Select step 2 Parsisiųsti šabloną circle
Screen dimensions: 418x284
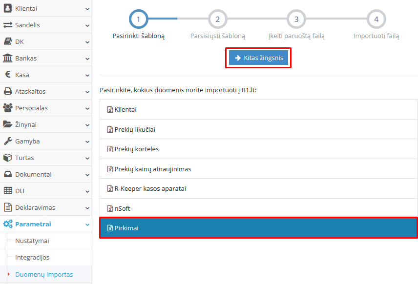tap(218, 19)
